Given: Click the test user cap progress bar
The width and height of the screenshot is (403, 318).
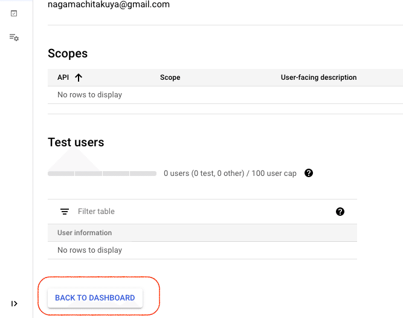Looking at the screenshot, I should tap(102, 174).
